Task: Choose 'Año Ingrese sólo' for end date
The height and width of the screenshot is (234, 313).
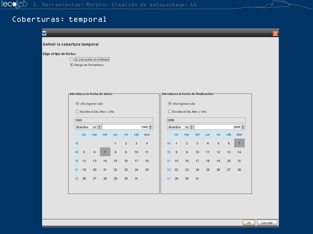Action: tap(182, 104)
